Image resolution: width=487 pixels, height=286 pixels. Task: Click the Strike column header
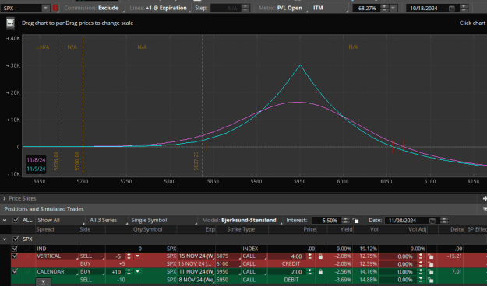pos(235,229)
